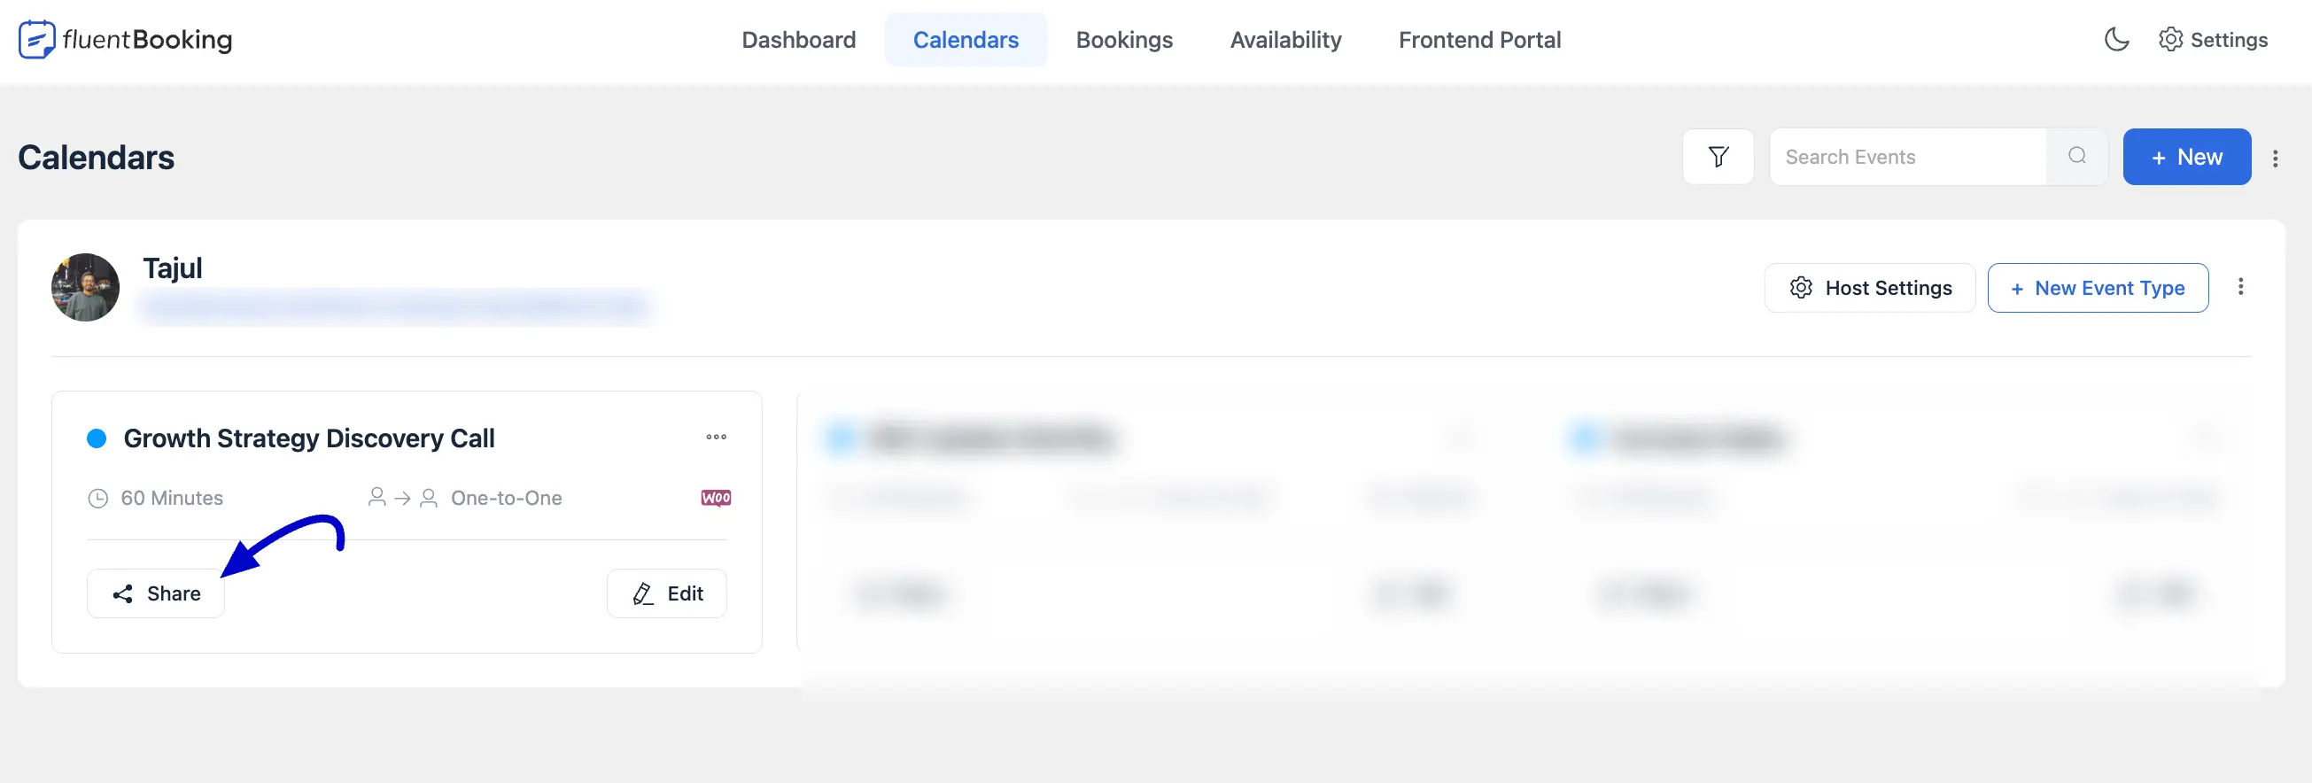Go to the Bookings tab
Image resolution: width=2312 pixels, height=783 pixels.
click(1124, 41)
